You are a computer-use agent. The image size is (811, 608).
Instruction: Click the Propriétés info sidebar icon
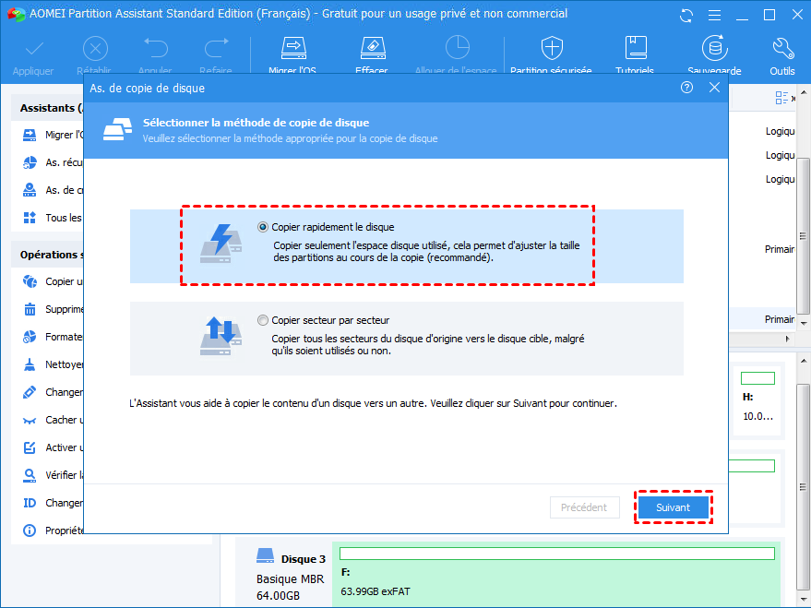pyautogui.click(x=30, y=531)
